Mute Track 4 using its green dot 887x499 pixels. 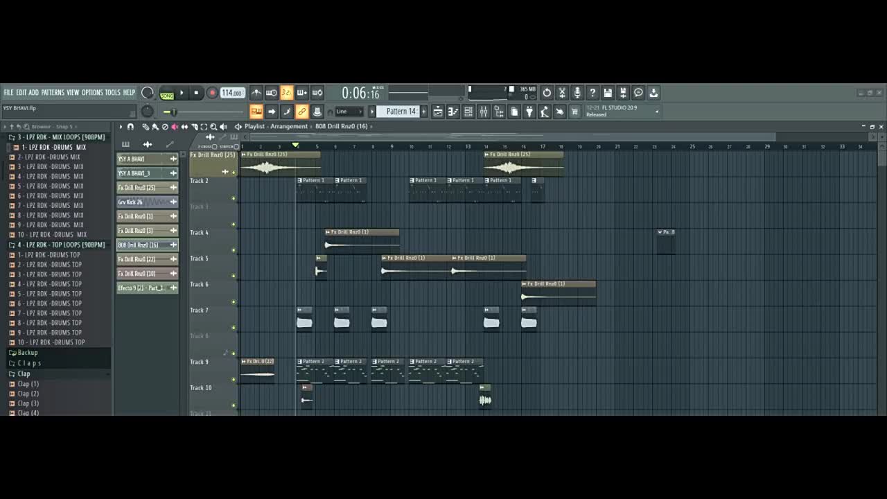234,250
